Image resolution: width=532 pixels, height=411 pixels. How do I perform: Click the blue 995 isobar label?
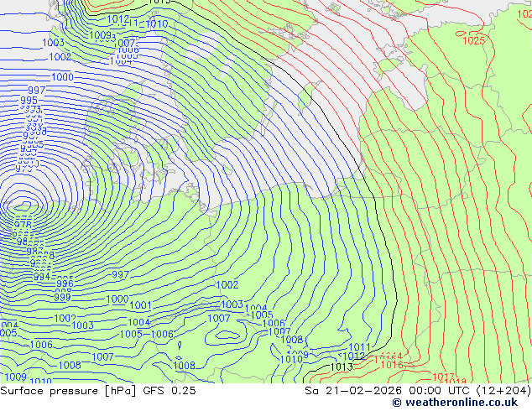[29, 101]
